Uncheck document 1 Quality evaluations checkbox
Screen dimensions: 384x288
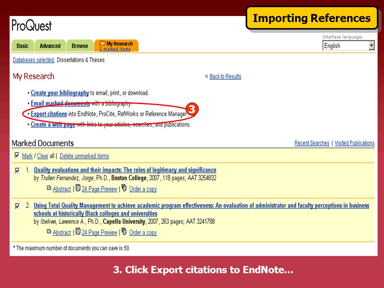(x=17, y=170)
